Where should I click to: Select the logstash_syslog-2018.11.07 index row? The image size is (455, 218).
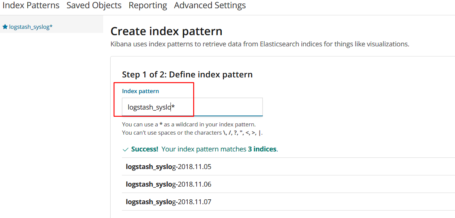tap(169, 202)
